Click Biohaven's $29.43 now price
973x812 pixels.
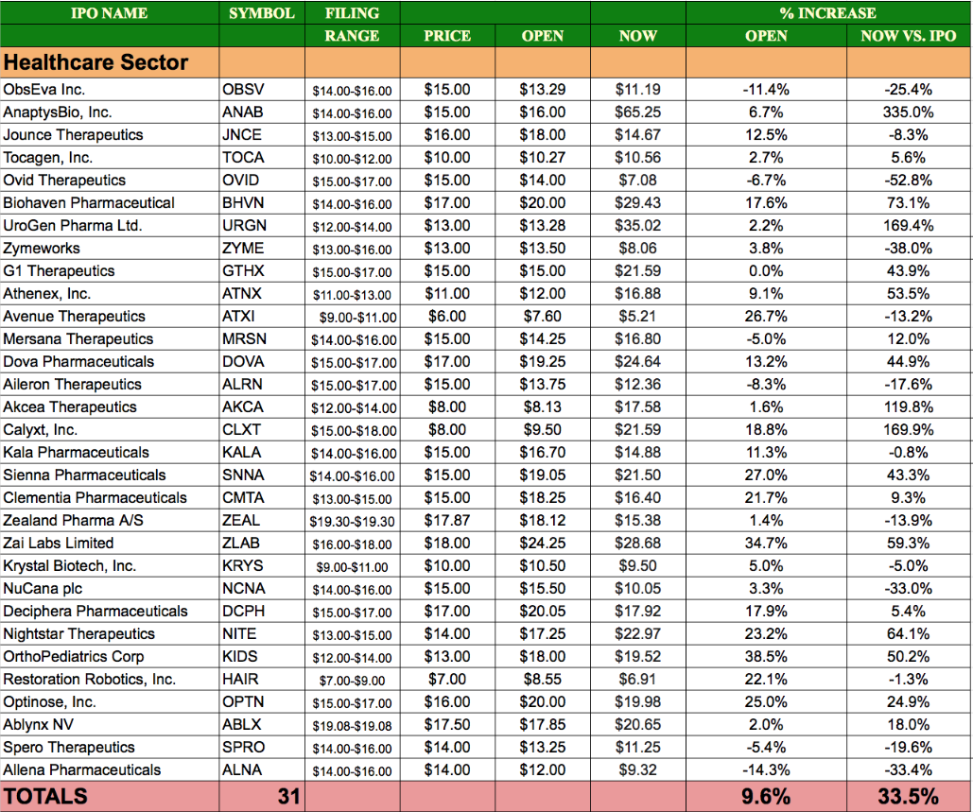pyautogui.click(x=638, y=203)
